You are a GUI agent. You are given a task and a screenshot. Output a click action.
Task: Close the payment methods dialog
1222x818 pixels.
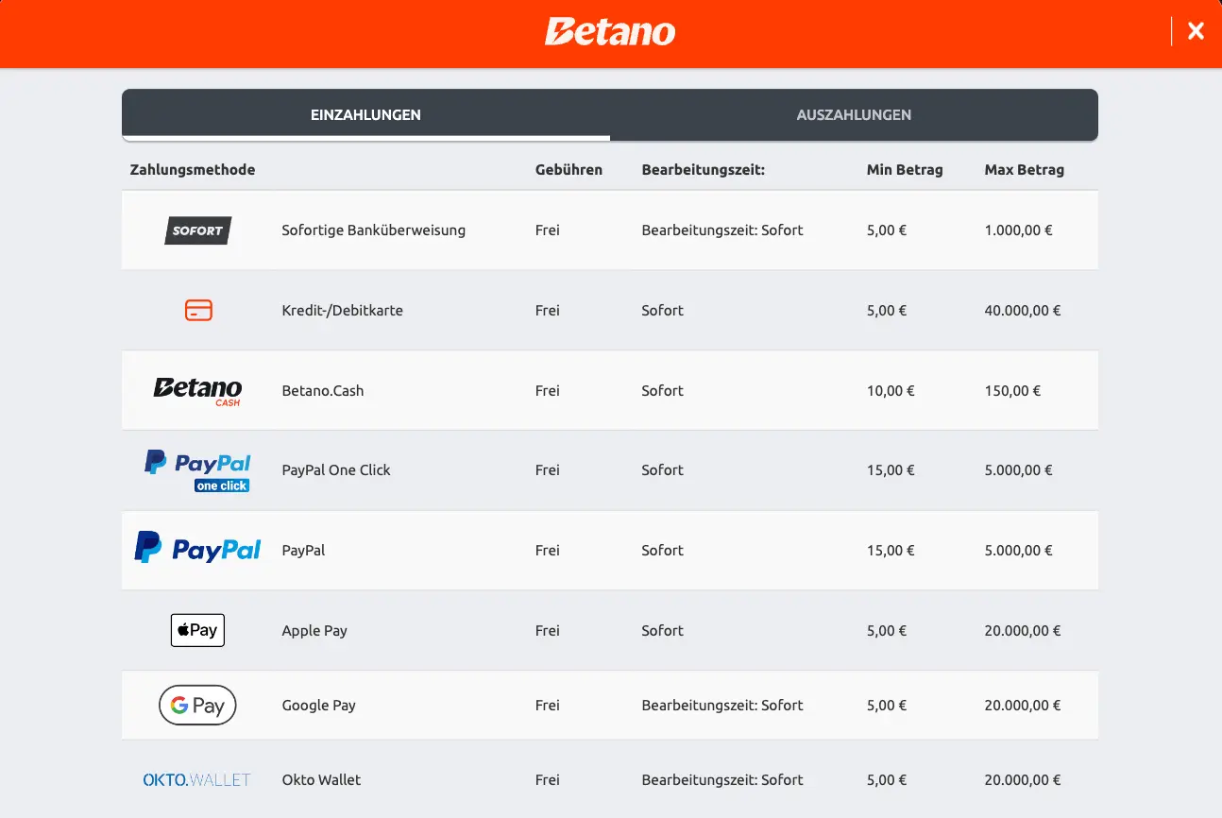pos(1196,31)
